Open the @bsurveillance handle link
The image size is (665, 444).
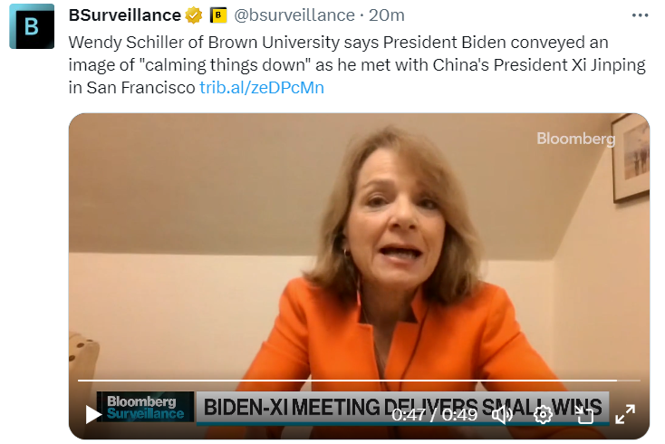click(x=294, y=15)
